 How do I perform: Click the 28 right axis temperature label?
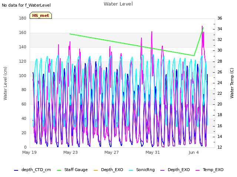pyautogui.click(x=220, y=61)
